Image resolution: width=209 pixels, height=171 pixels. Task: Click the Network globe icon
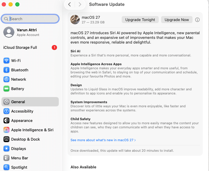click(x=6, y=79)
